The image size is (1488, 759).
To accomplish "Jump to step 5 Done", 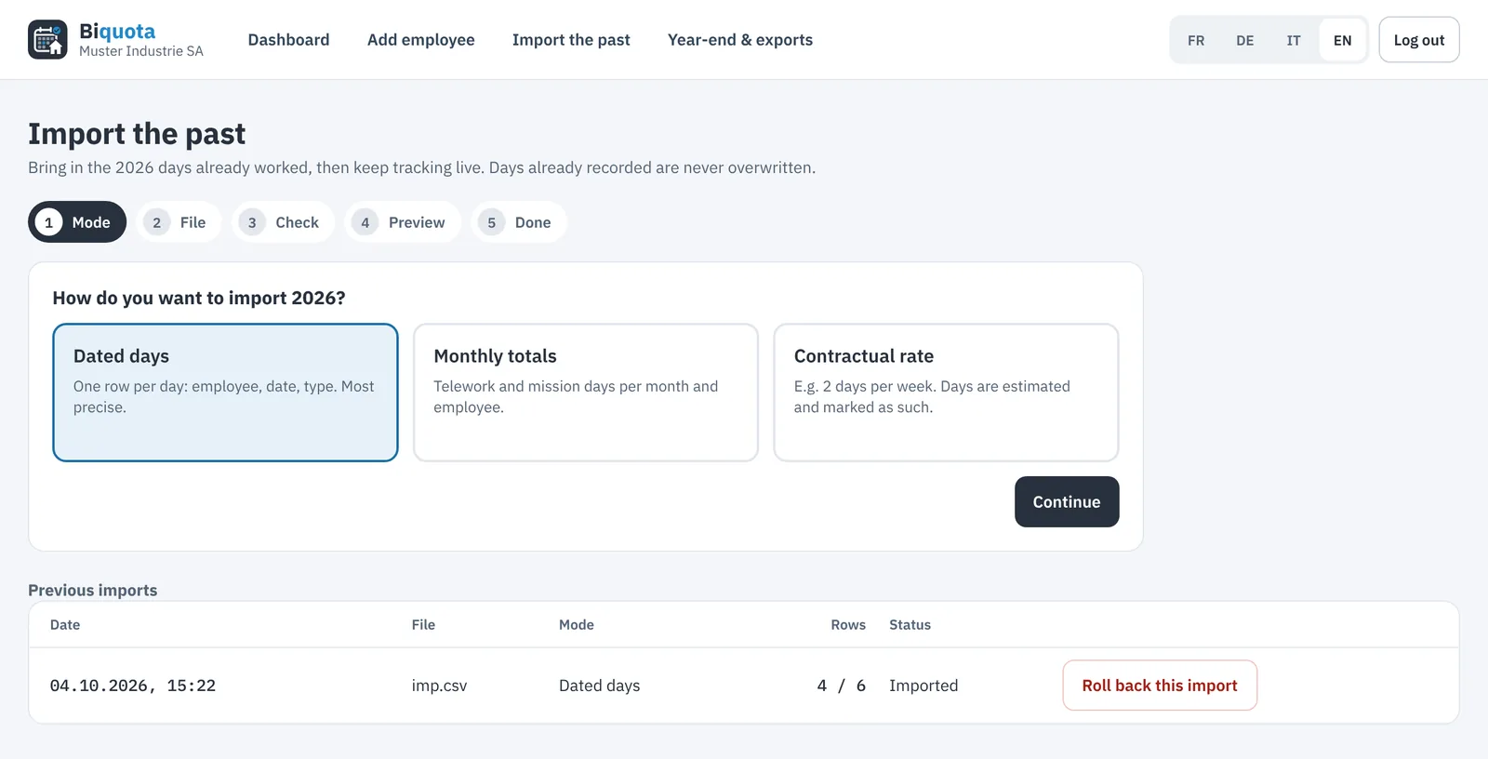I will (519, 222).
